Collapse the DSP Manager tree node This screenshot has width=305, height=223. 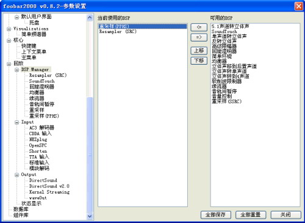16,70
